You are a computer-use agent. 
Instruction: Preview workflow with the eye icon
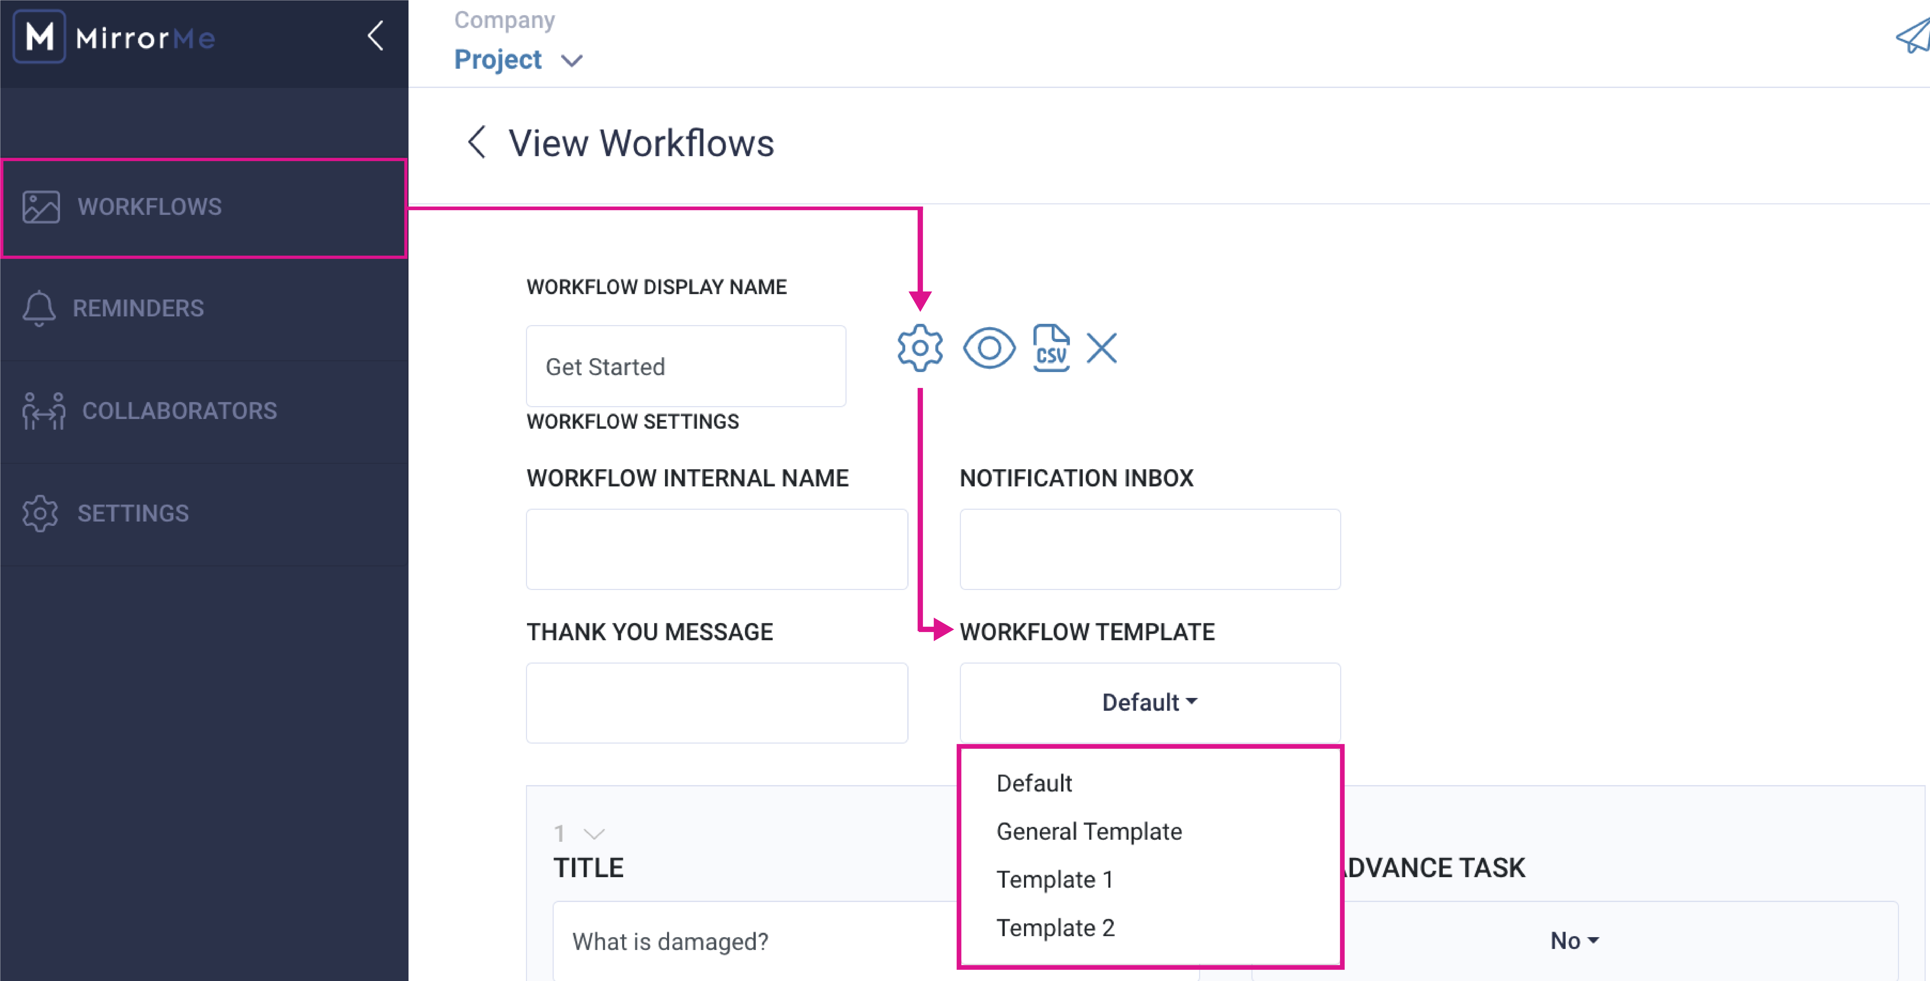pos(989,348)
